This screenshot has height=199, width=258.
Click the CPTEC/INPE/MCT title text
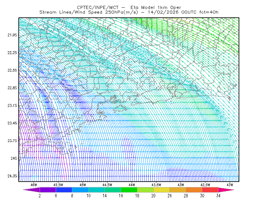[98, 7]
